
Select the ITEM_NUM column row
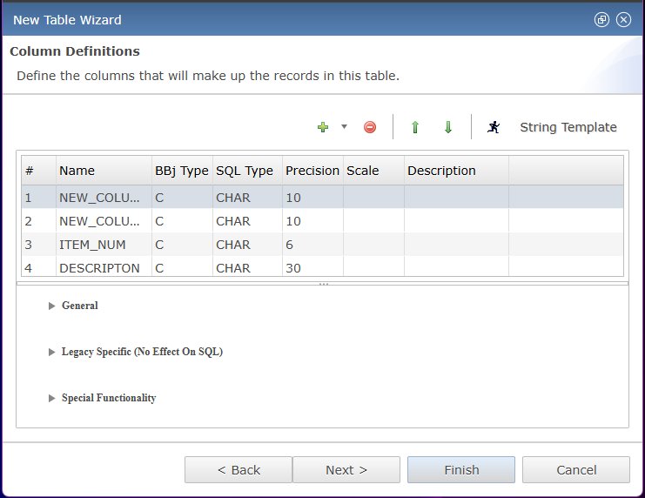click(92, 245)
